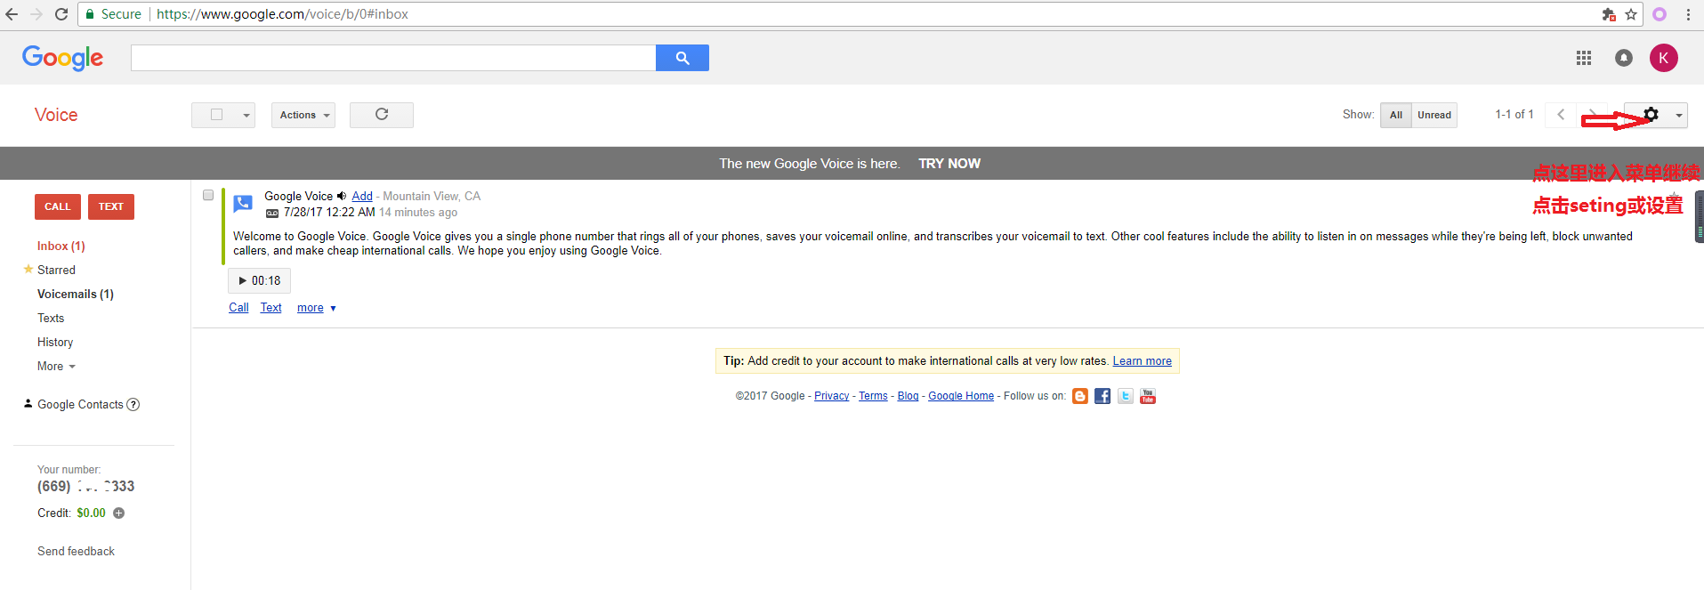Open Google notifications bell
Image resolution: width=1704 pixels, height=590 pixels.
coord(1624,58)
